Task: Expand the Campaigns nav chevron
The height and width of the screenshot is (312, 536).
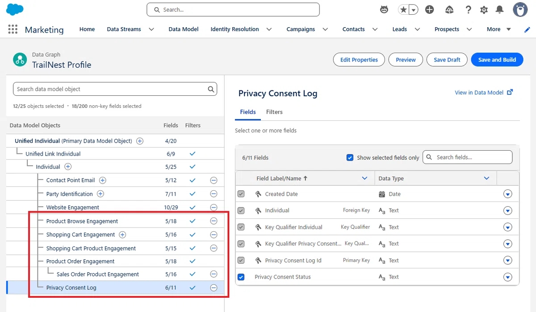Action: [x=325, y=29]
